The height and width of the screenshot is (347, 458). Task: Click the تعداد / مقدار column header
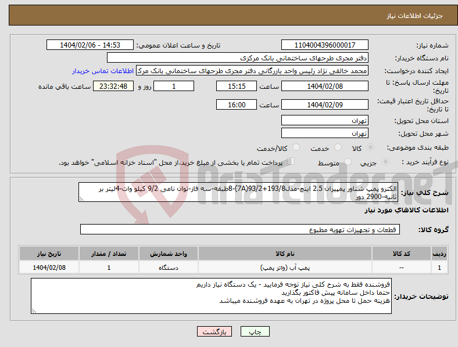[x=109, y=254]
